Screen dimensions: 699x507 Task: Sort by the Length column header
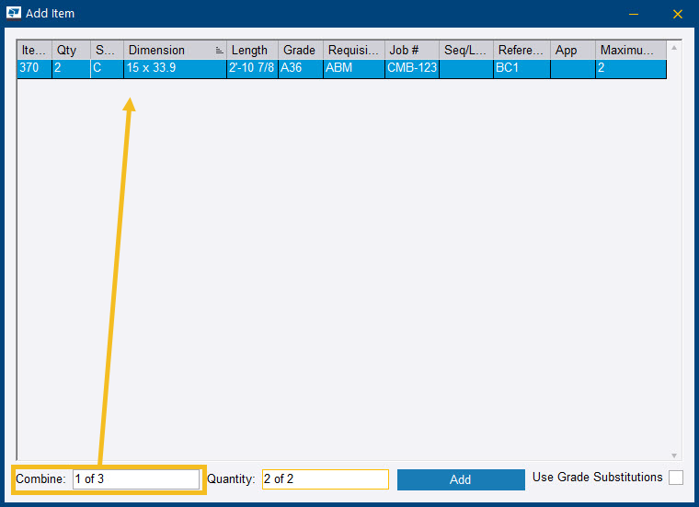coord(252,50)
